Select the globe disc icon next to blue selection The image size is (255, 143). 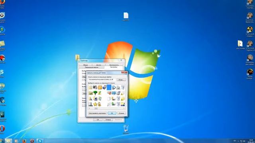(x=114, y=87)
